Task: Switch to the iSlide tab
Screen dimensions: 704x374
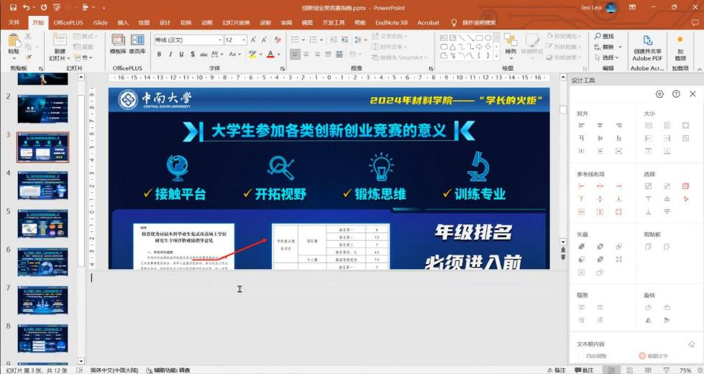Action: click(100, 22)
